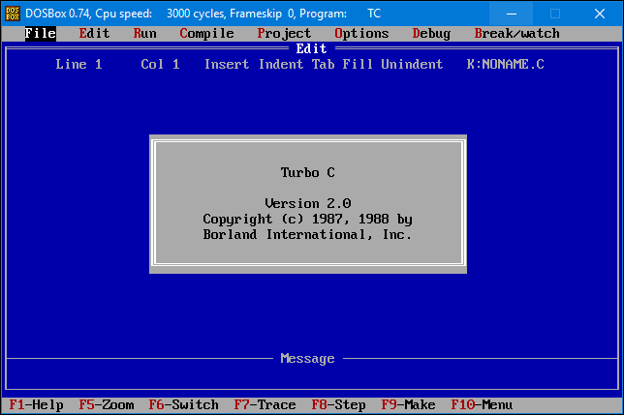Open the Compile menu
The width and height of the screenshot is (624, 415).
pyautogui.click(x=206, y=33)
